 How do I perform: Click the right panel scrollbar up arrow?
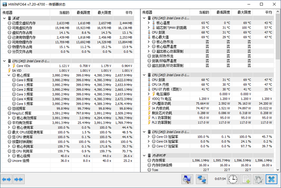point(278,11)
